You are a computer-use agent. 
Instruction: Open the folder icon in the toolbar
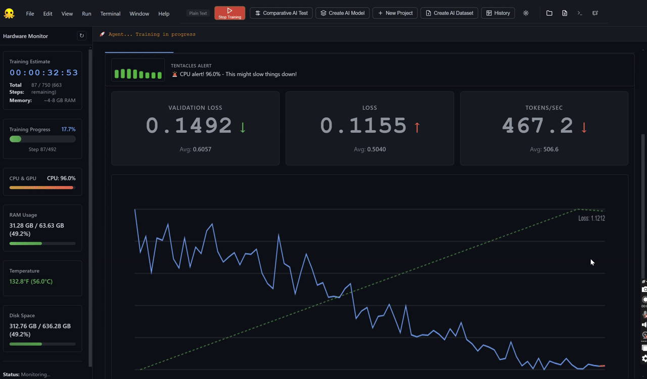coord(549,13)
